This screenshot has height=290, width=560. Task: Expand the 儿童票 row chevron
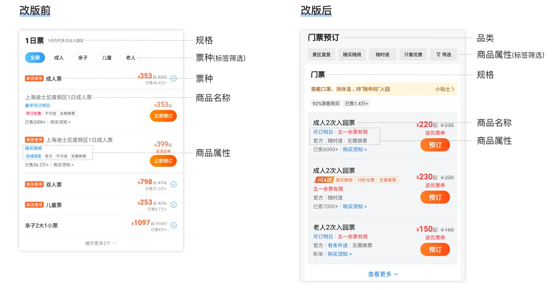click(173, 204)
